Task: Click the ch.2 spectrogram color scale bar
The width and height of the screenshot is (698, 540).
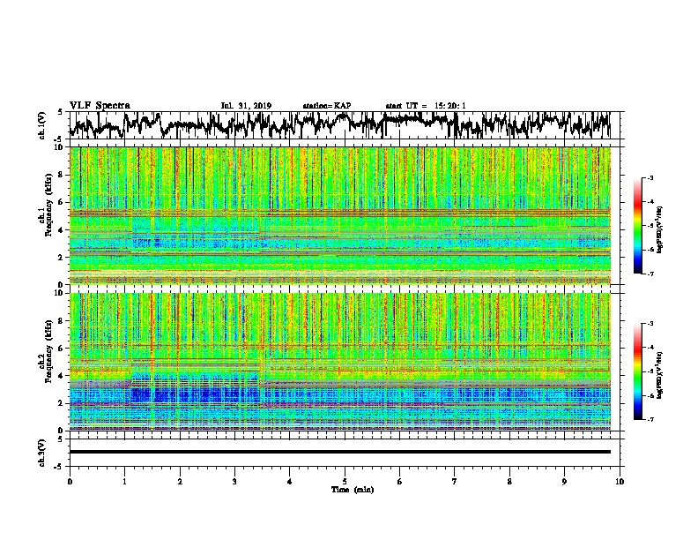Action: (x=638, y=371)
